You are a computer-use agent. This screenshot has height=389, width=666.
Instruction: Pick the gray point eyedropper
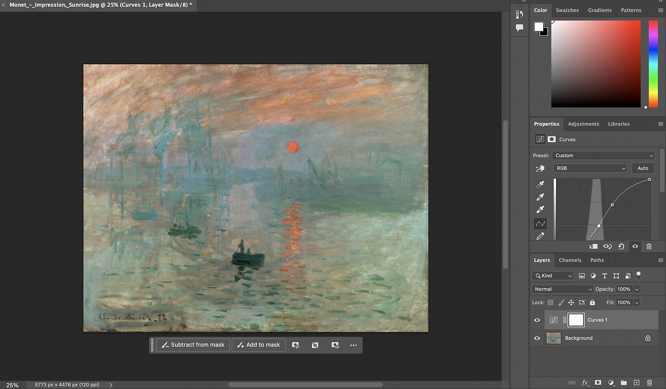pos(540,197)
